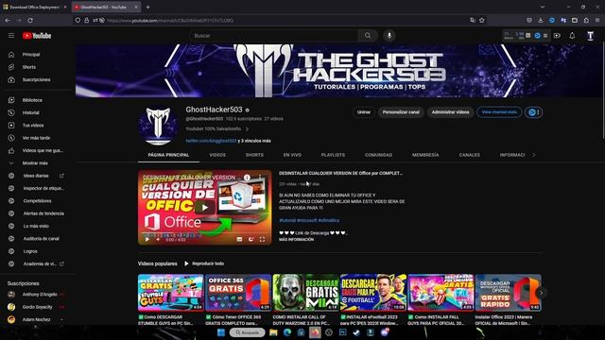The height and width of the screenshot is (340, 605).
Task: Open File Explorer from the taskbar
Action: [x=273, y=332]
